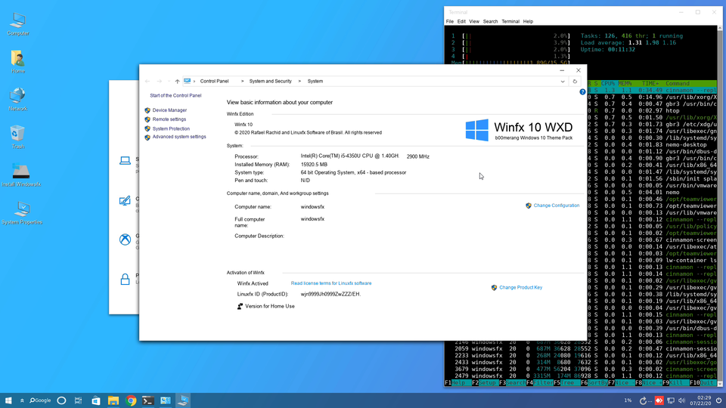Click F10 Quit in htop footer

click(703, 383)
